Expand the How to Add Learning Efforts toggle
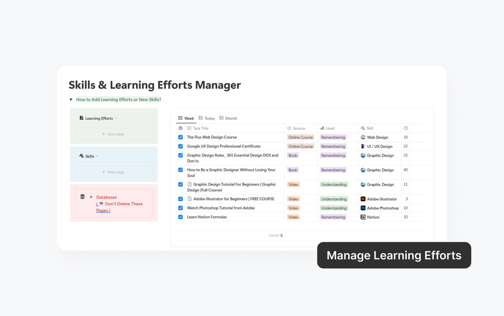The image size is (504, 316). click(x=71, y=99)
